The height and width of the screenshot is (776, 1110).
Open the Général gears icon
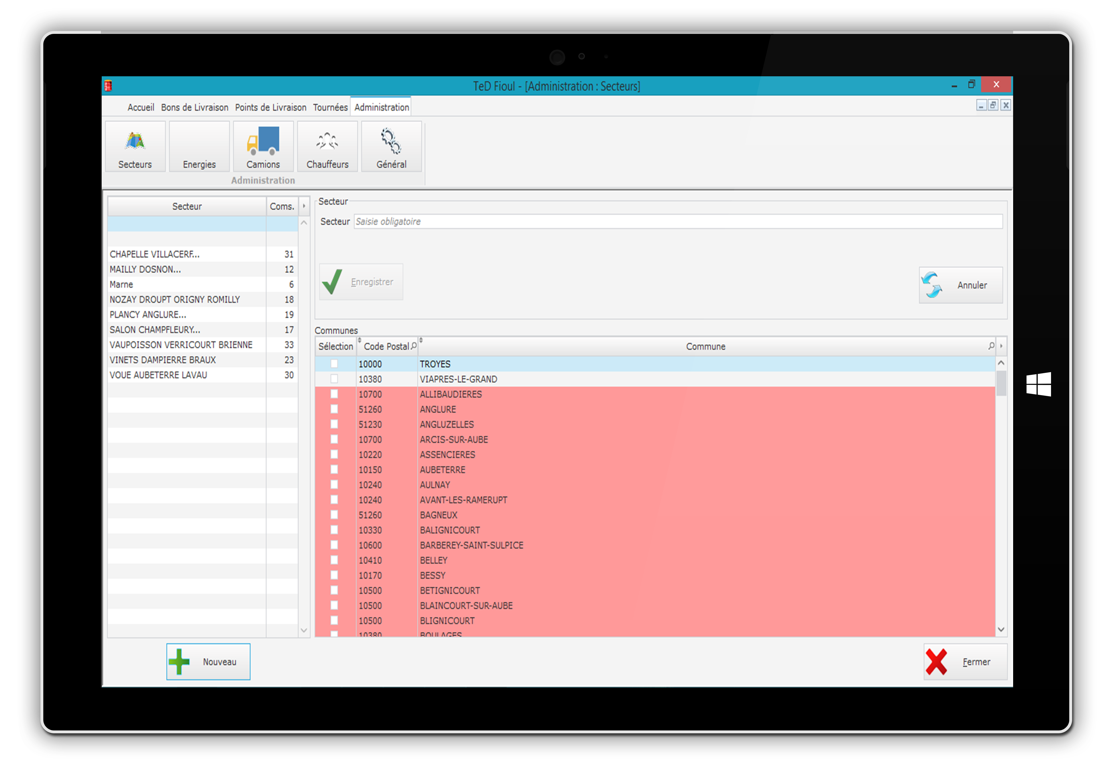tap(391, 141)
